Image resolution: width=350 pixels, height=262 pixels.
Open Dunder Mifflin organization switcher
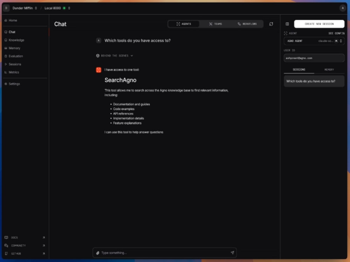click(x=24, y=8)
